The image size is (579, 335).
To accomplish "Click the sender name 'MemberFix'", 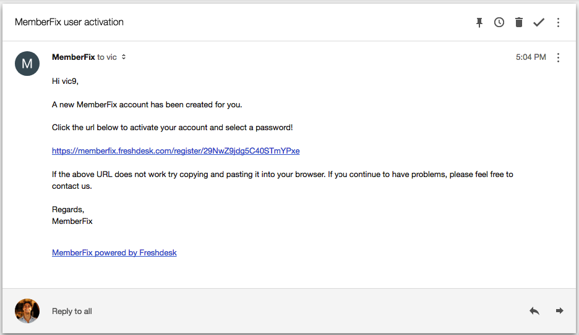I will point(74,57).
